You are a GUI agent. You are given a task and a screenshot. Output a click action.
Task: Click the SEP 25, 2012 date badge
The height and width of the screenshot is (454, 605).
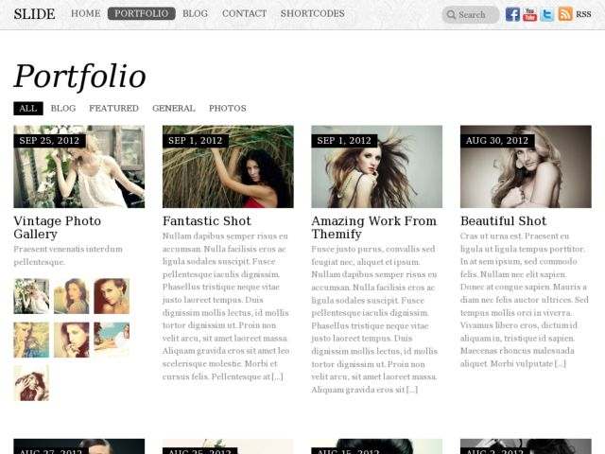tap(49, 141)
